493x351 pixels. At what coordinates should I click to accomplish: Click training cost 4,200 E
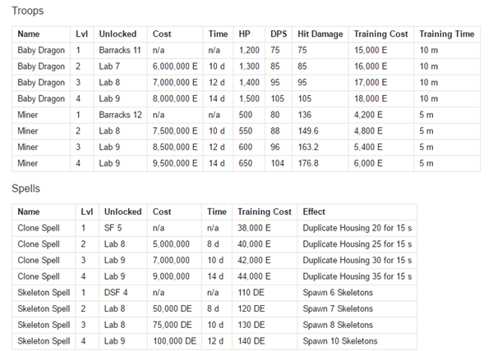[368, 115]
